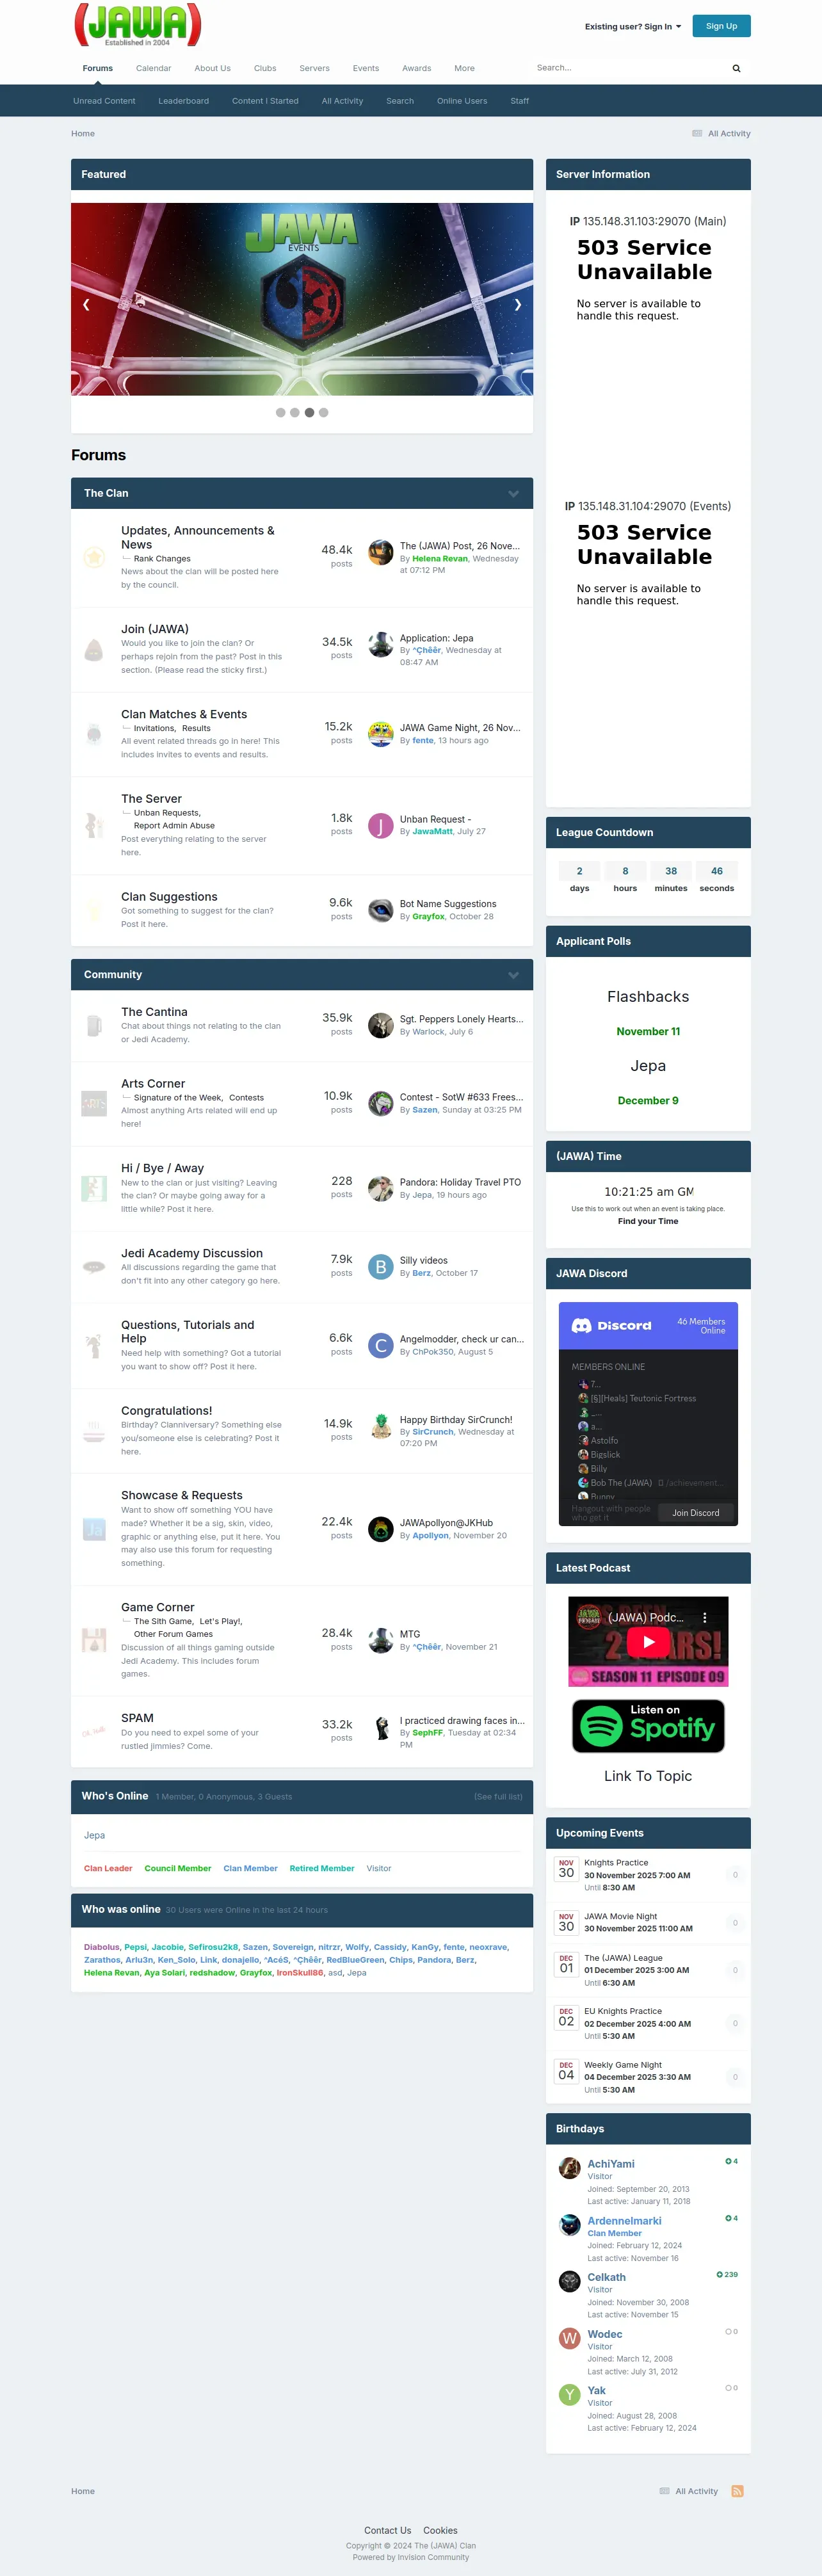
Task: Open Staff in the sub navigation
Action: pos(520,101)
